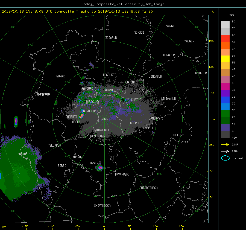Click the title Gadag_Composite_Reflectivity_Web_Image
Screen dimensions: 246x230
click(x=123, y=4)
